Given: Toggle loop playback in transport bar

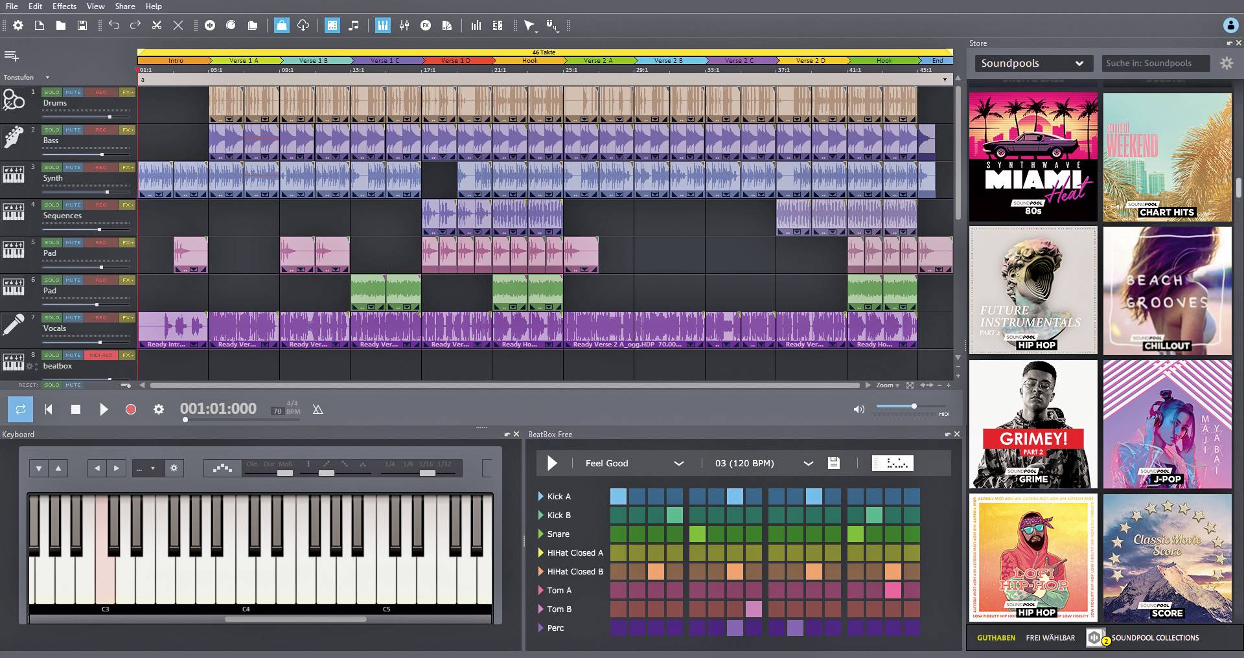Looking at the screenshot, I should point(20,409).
